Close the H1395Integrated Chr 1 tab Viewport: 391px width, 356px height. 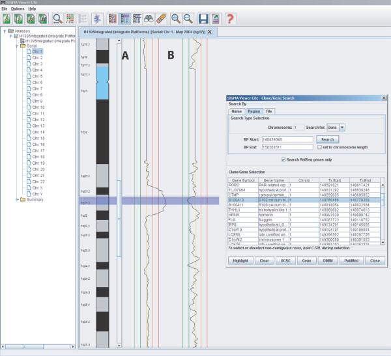[210, 32]
